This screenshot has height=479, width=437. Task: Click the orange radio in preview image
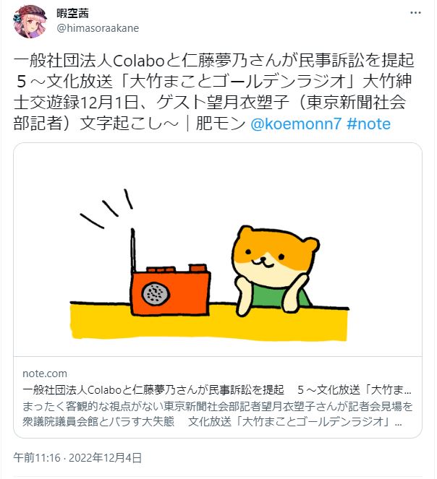point(171,289)
